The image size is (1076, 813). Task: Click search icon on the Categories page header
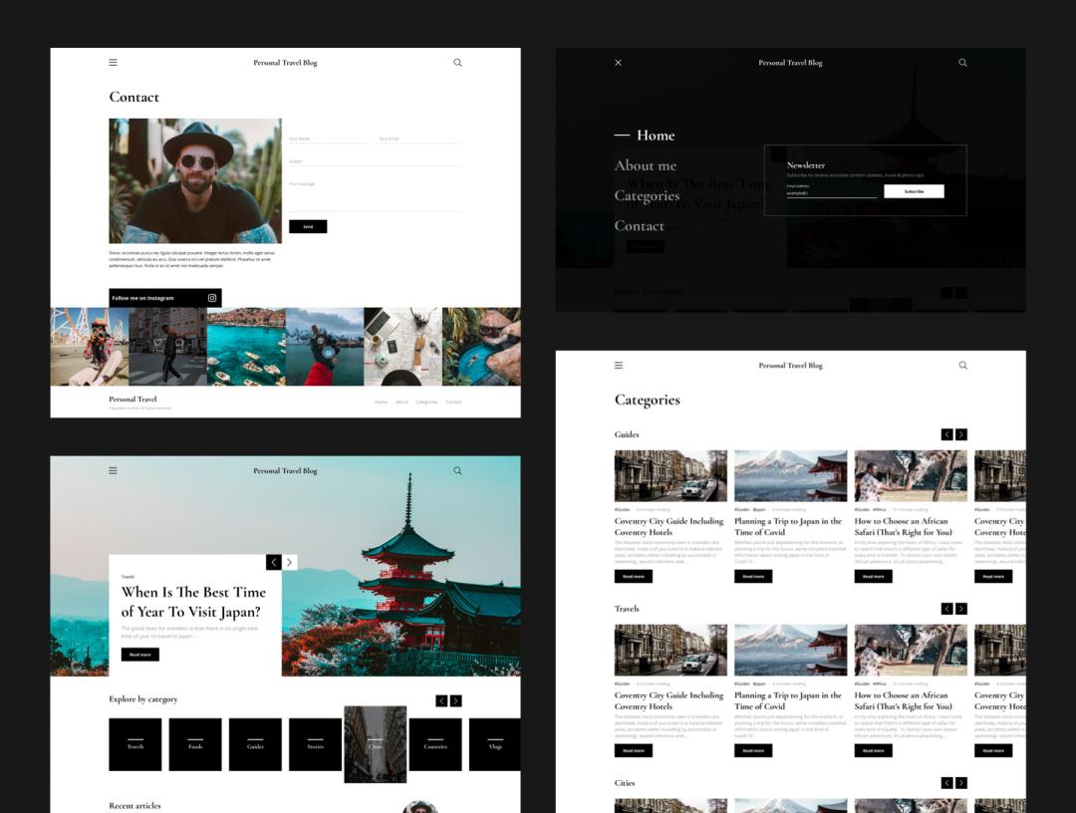(962, 366)
